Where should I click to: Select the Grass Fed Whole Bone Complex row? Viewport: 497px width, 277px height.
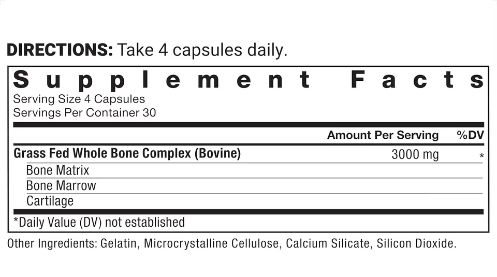pos(127,154)
